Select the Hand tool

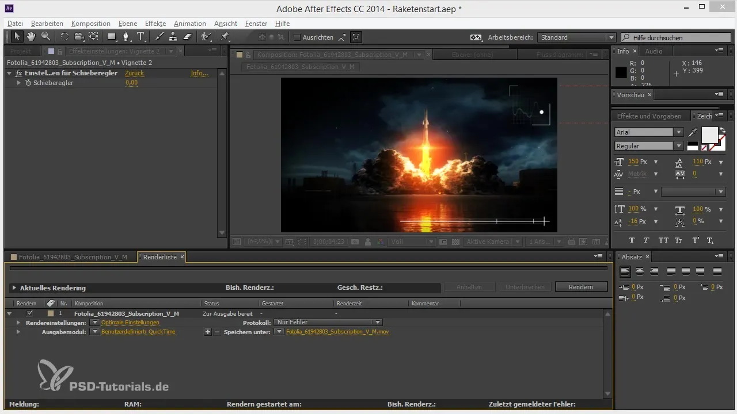point(31,37)
